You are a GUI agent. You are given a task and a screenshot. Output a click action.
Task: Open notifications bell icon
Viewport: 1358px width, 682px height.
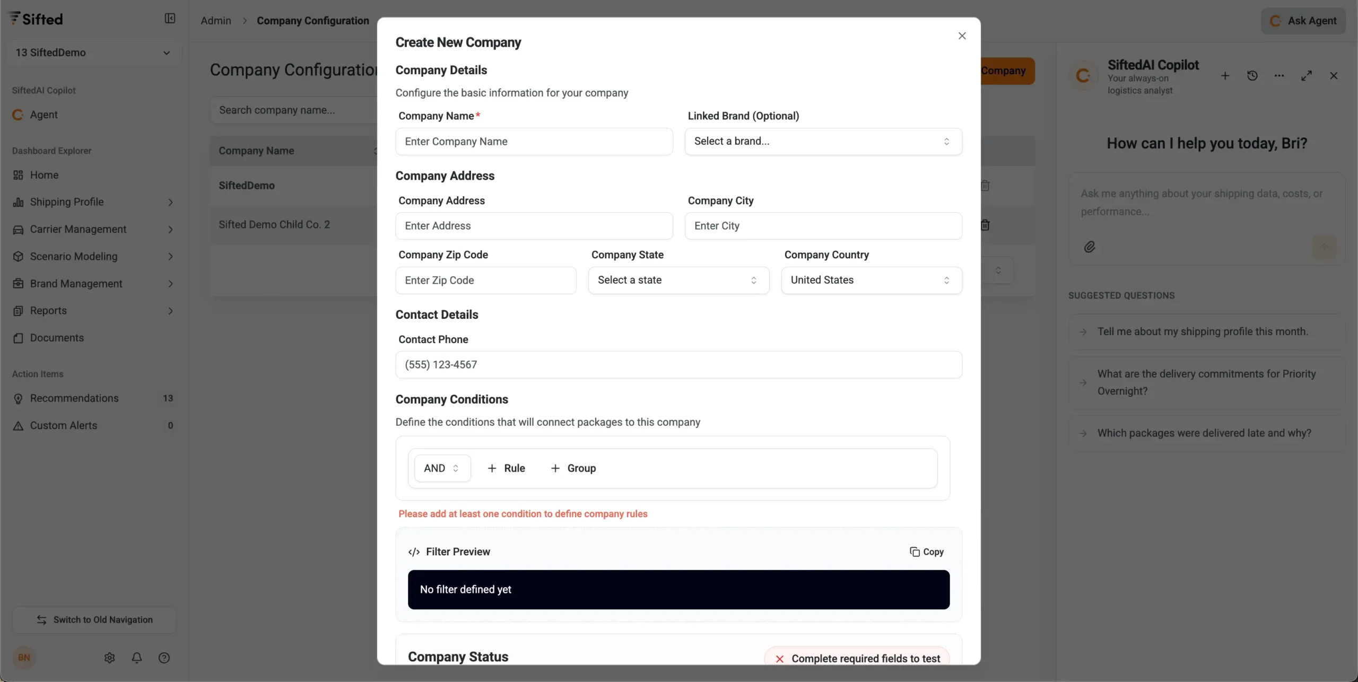(137, 658)
